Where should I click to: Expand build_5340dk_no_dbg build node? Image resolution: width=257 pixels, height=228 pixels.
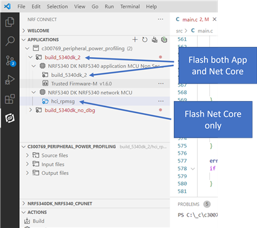point(31,110)
